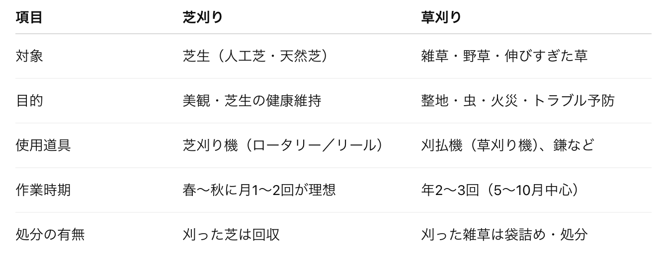Click the divider line below the header row

coord(333,34)
